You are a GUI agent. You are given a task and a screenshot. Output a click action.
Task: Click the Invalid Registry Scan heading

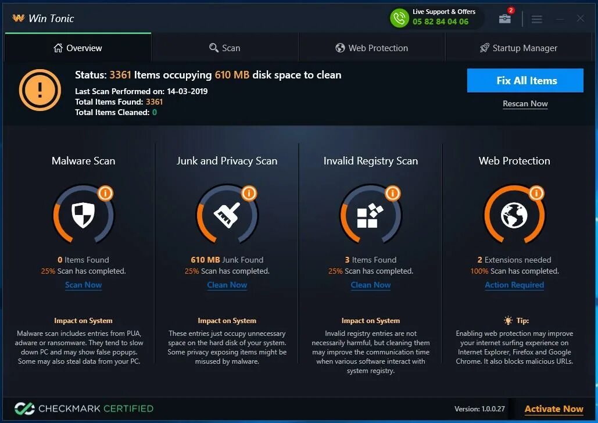(x=371, y=161)
